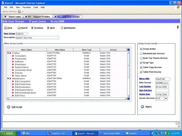Viewport: 182px width, 136px height.
Task: Enable Desk Top Theme Access checkbox
Action: coord(141,58)
